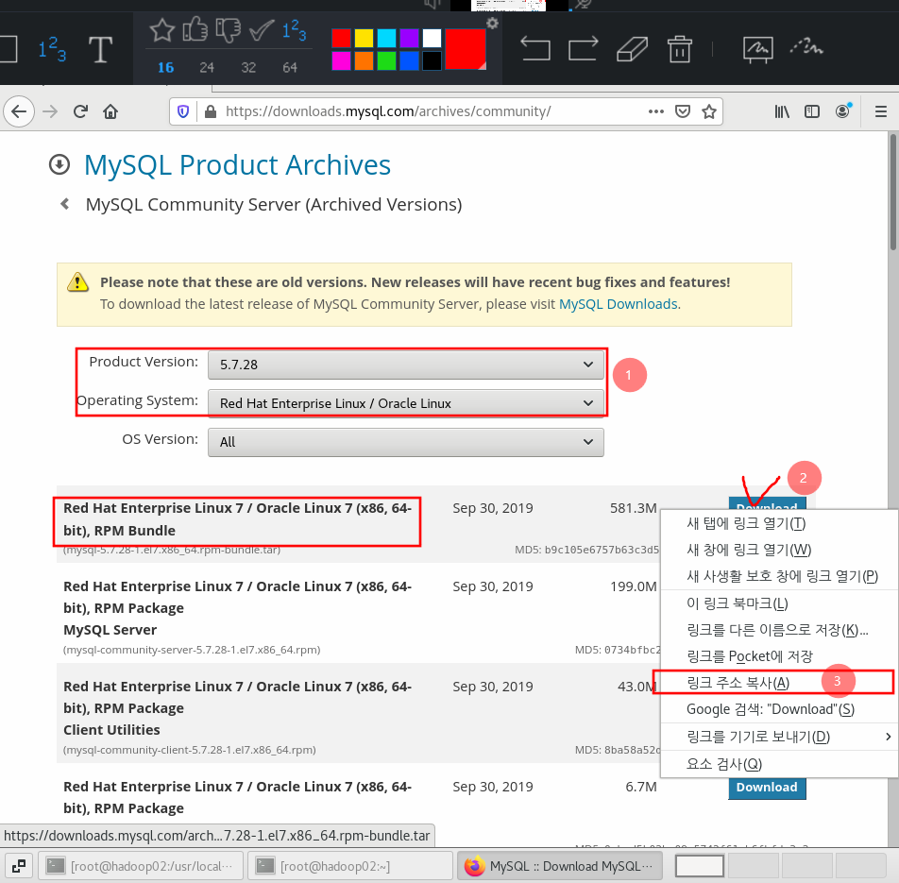
Task: Click back chevron before MySQL Community Server
Action: (65, 204)
